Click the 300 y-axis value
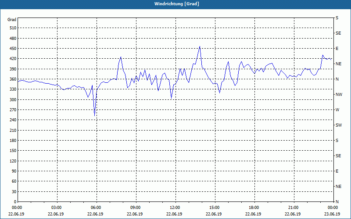Viewport: 351px width, 219px height. point(13,100)
